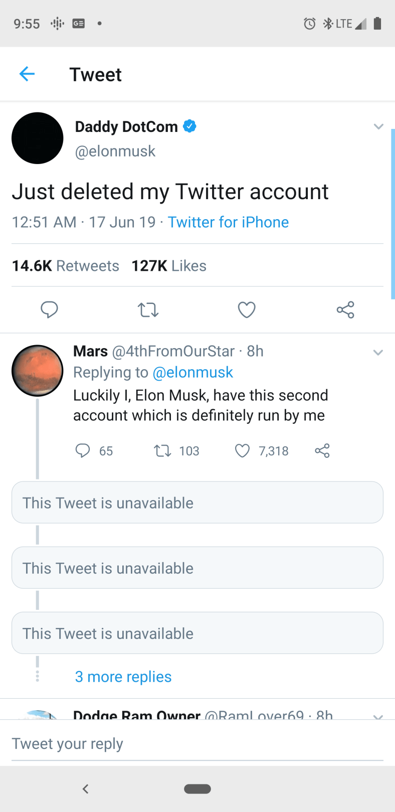395x812 pixels.
Task: Open dropdown chevron on Daddy DotCom tweet
Action: (x=378, y=126)
